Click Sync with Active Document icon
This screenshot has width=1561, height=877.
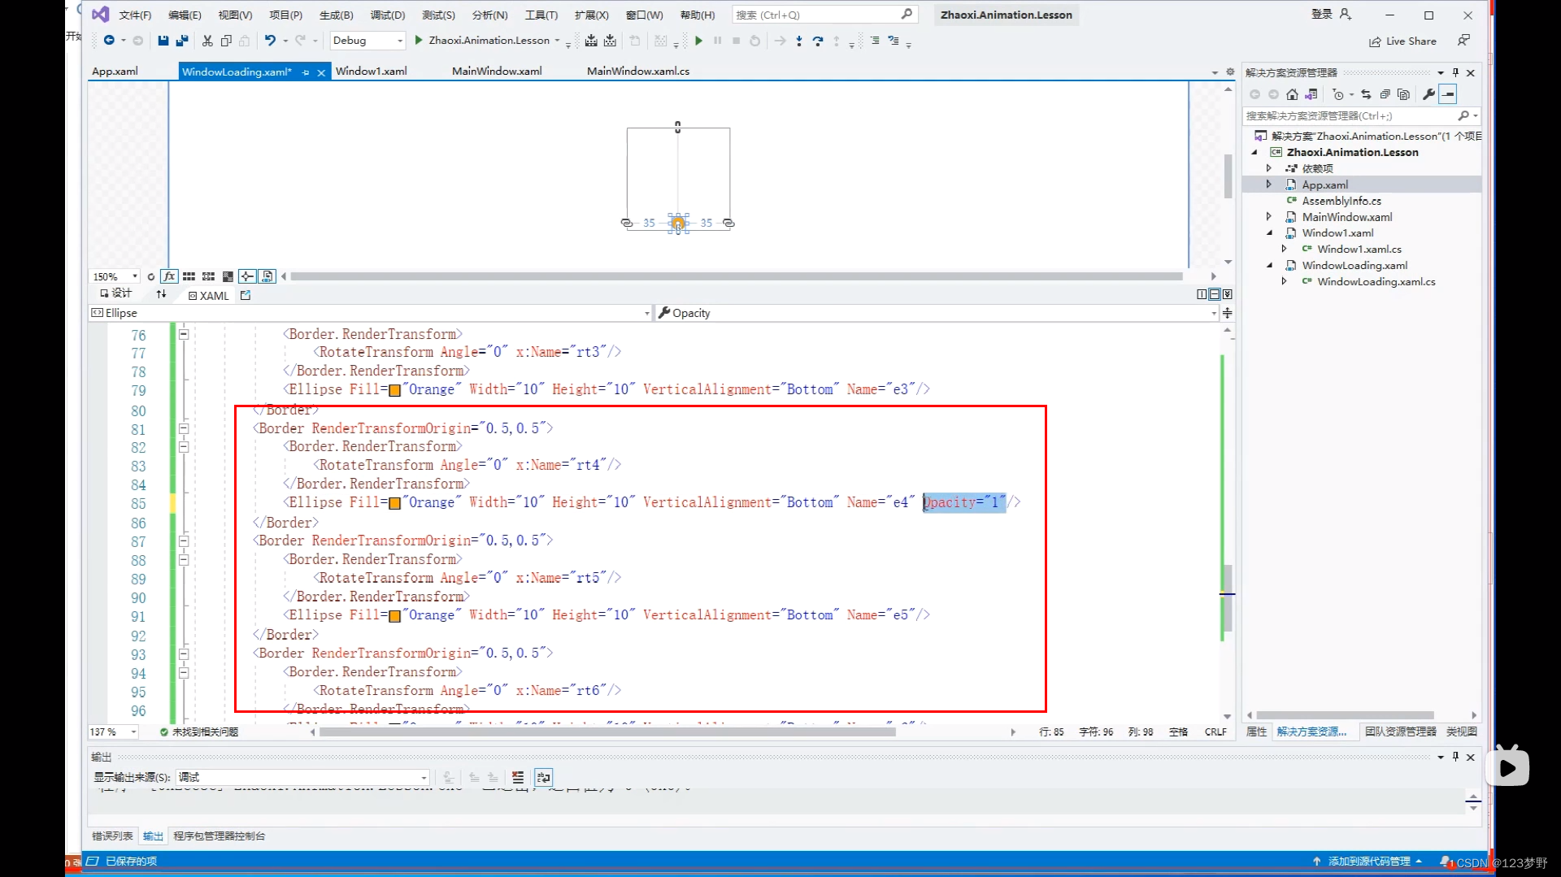[x=1366, y=94]
